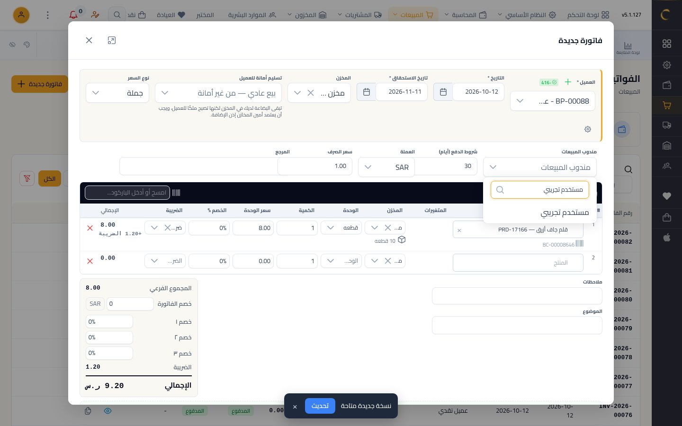Click the unit price 8.00 field in row one
The image size is (682, 426).
(253, 228)
